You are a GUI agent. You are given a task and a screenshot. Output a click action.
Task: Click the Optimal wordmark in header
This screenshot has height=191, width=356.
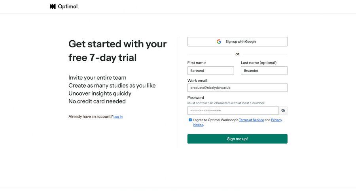[68, 6]
